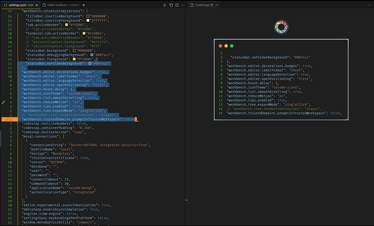Switch to the settings.json User tab

(x=21, y=5)
